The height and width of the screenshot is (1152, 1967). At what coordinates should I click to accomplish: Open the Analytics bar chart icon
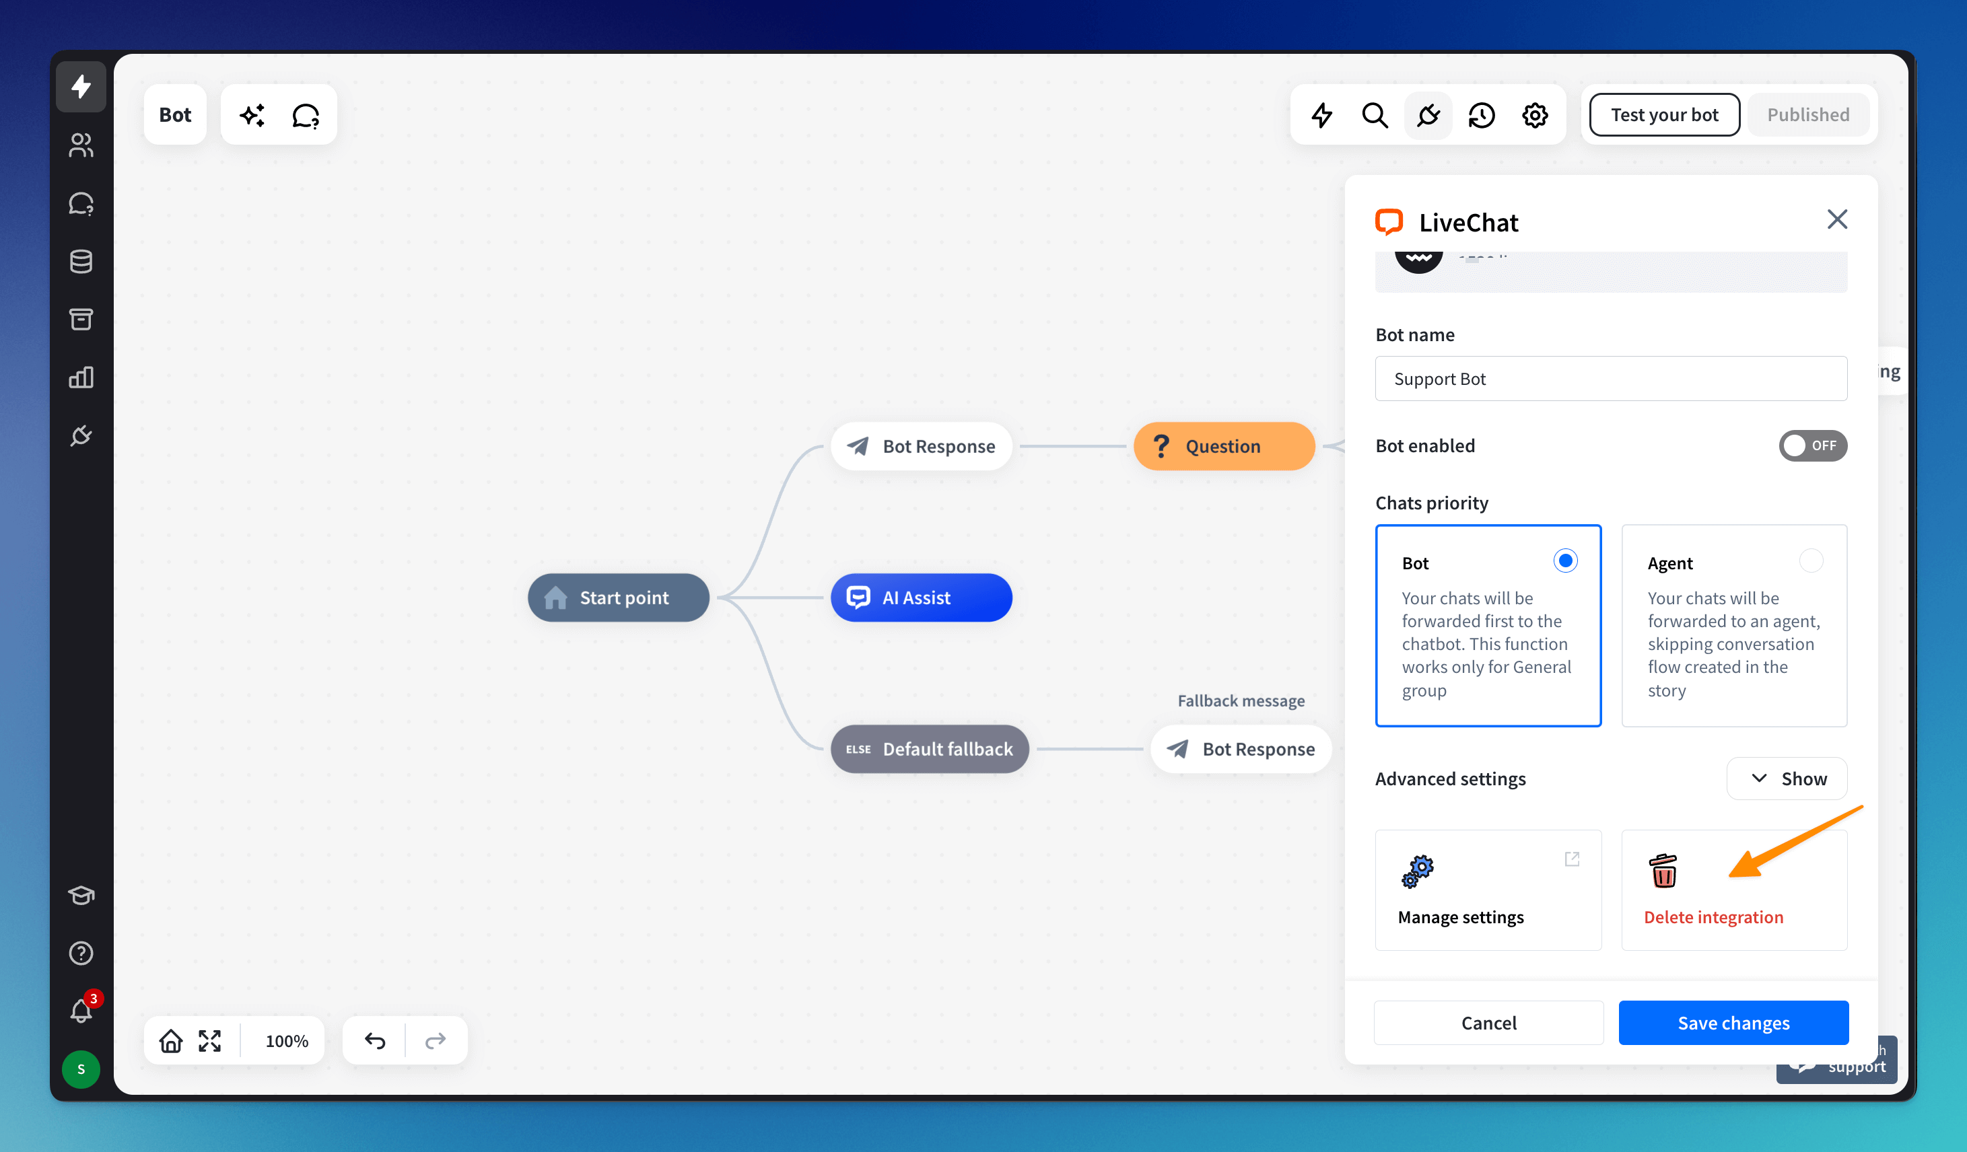tap(81, 377)
